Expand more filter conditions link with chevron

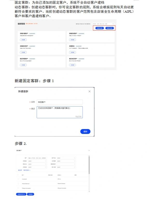click(x=27, y=170)
